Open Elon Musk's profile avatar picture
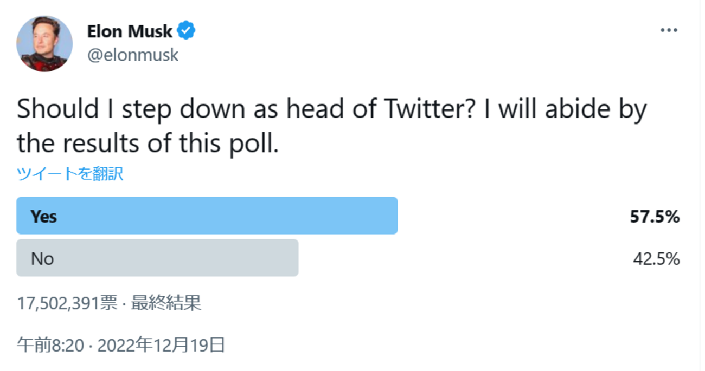Viewport: 705px width, 371px height. (44, 43)
